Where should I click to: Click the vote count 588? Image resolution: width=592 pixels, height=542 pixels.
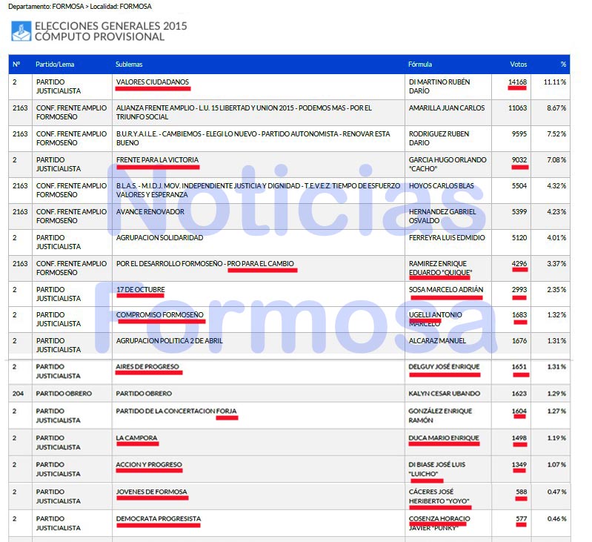click(522, 492)
